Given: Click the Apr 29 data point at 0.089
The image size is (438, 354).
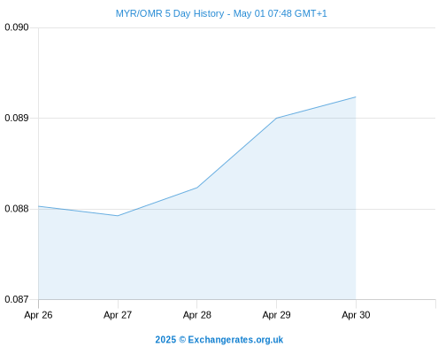Looking at the screenshot, I should (x=276, y=118).
